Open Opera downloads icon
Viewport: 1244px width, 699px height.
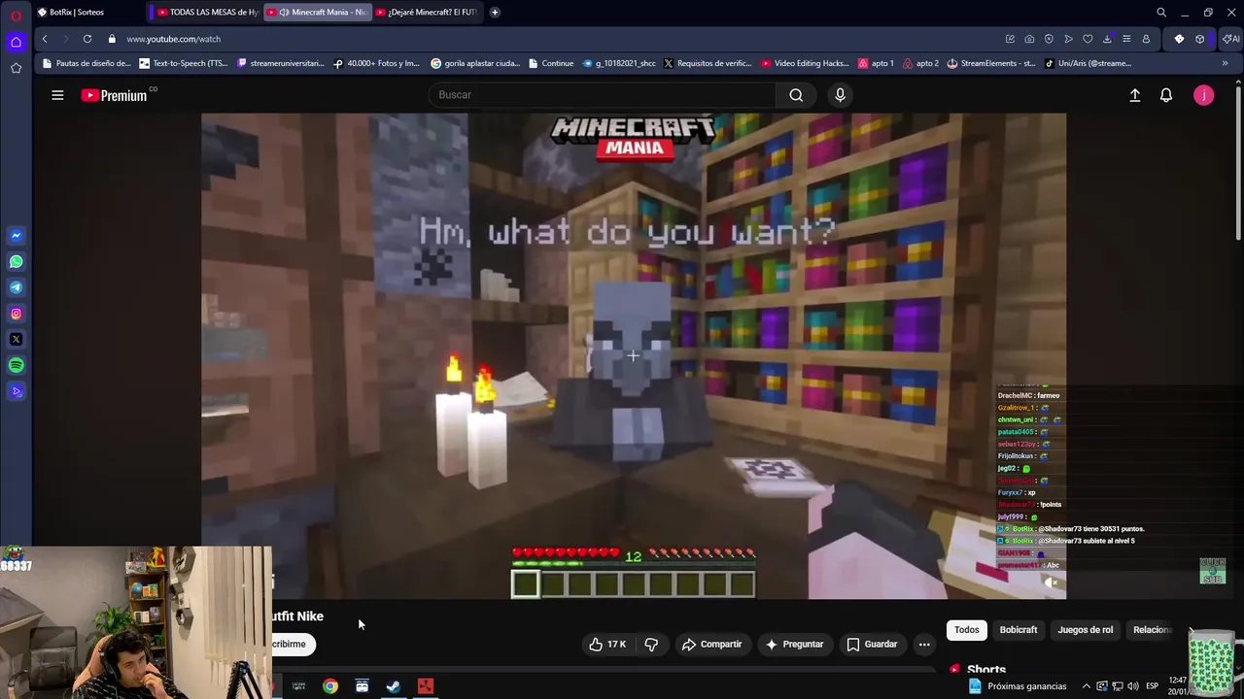point(1107,39)
